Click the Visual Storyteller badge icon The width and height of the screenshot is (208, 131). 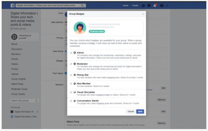pyautogui.click(x=75, y=92)
